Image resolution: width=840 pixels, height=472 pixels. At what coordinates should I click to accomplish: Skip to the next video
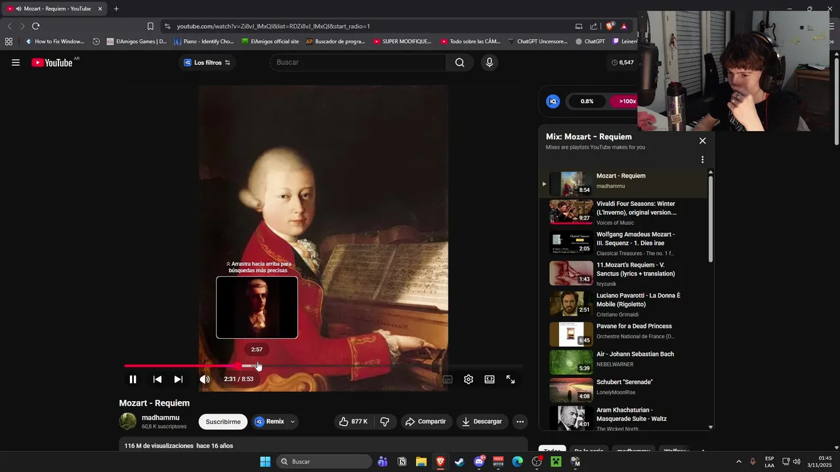tap(178, 380)
